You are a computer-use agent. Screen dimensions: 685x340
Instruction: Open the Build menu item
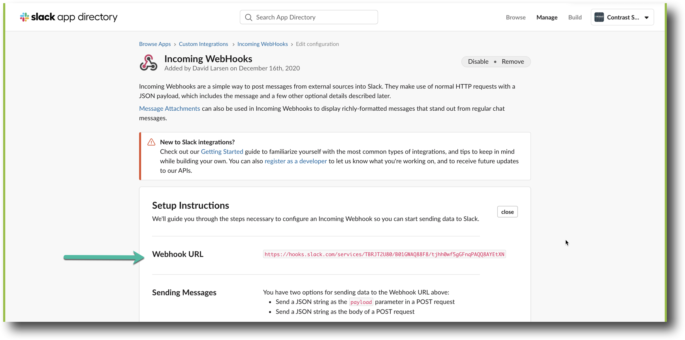coord(575,17)
